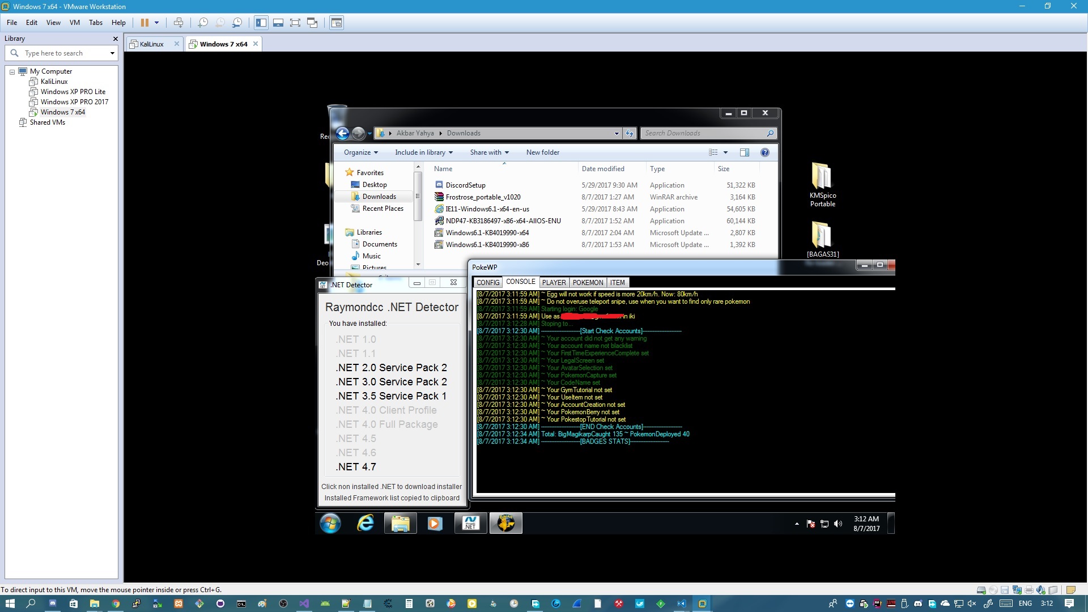1088x612 pixels.
Task: Switch to POKEMON tab in PokeWP
Action: click(588, 283)
